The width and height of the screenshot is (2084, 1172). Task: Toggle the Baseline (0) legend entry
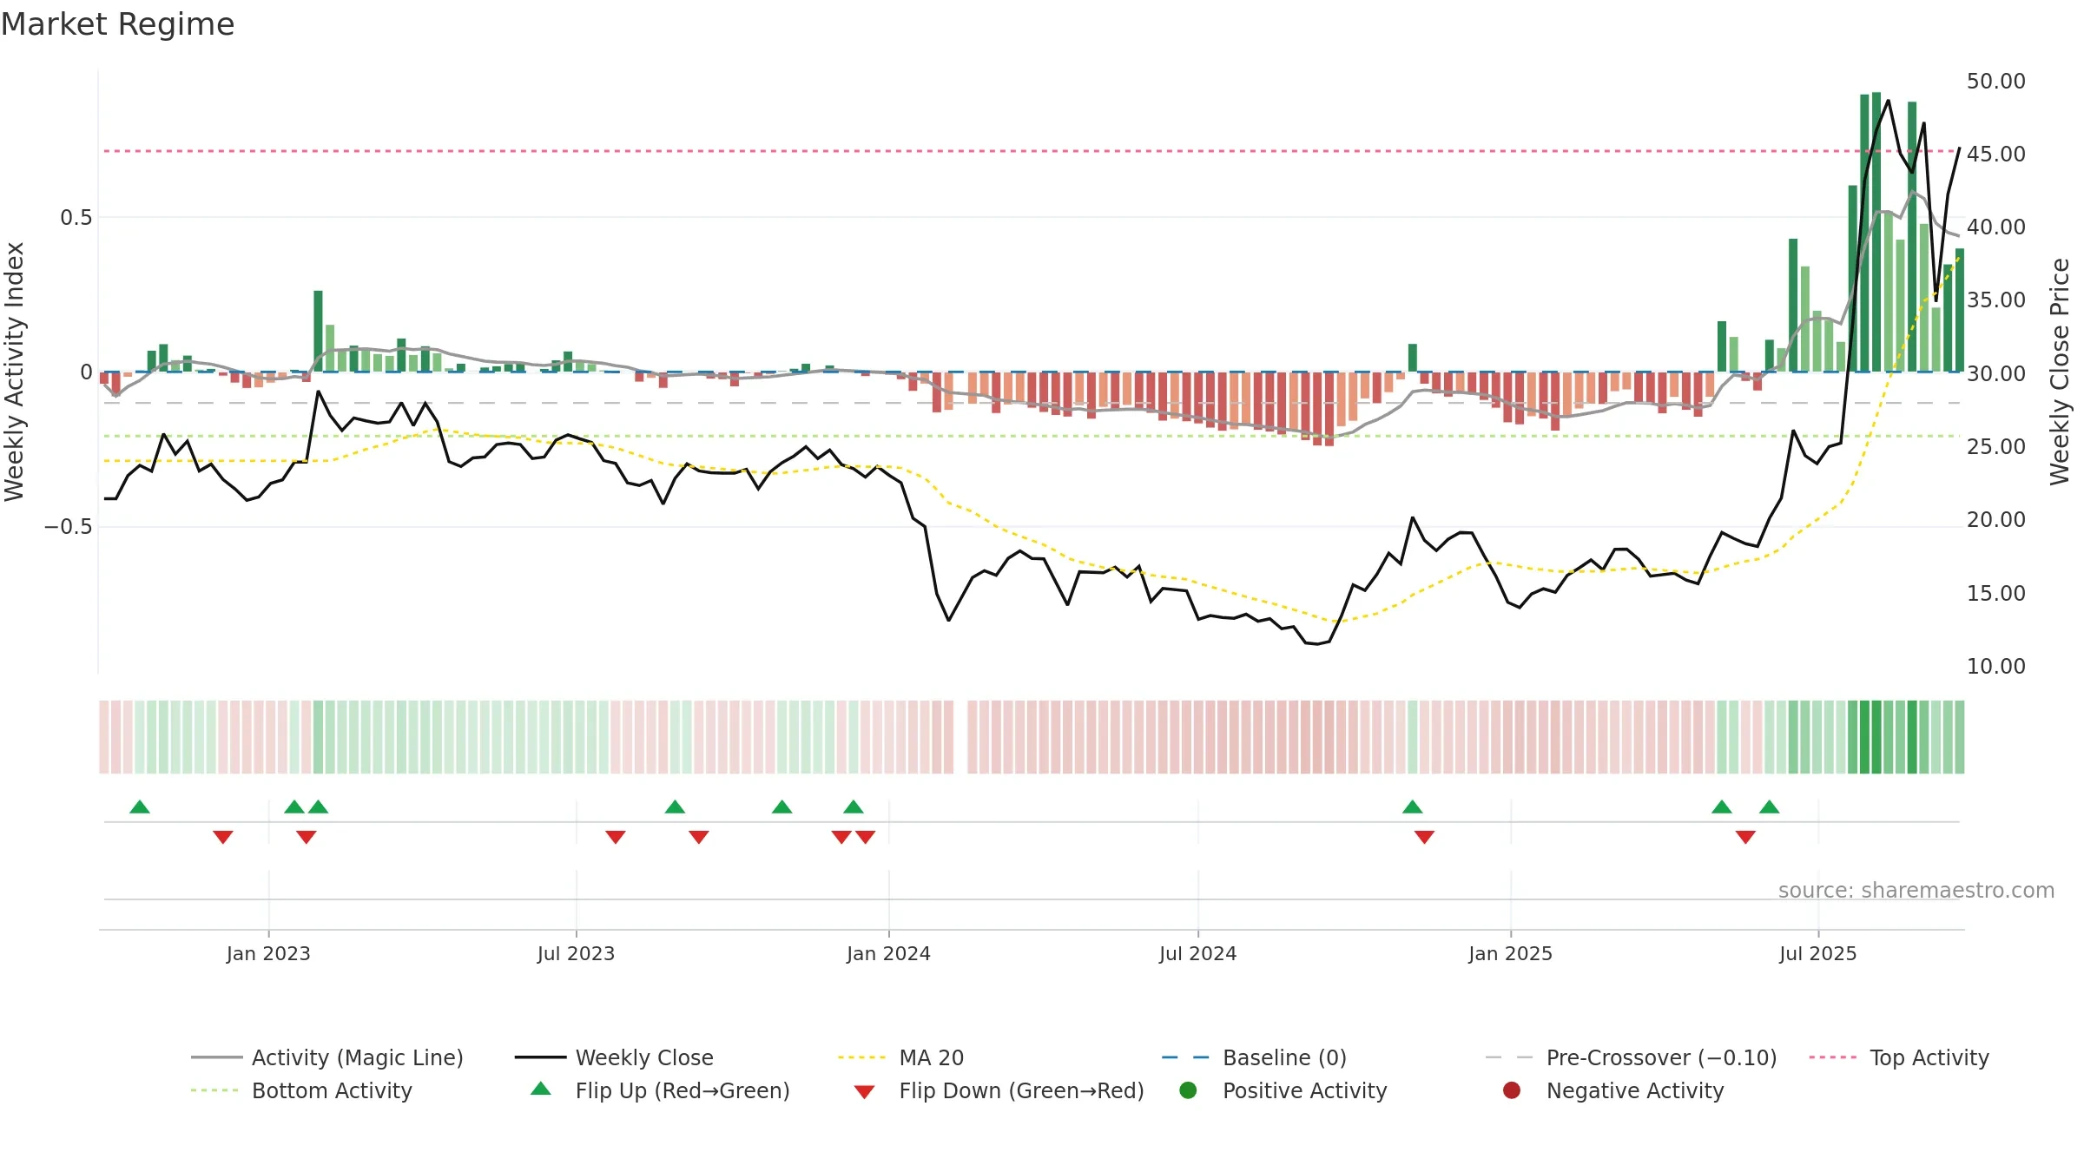[x=1254, y=1057]
